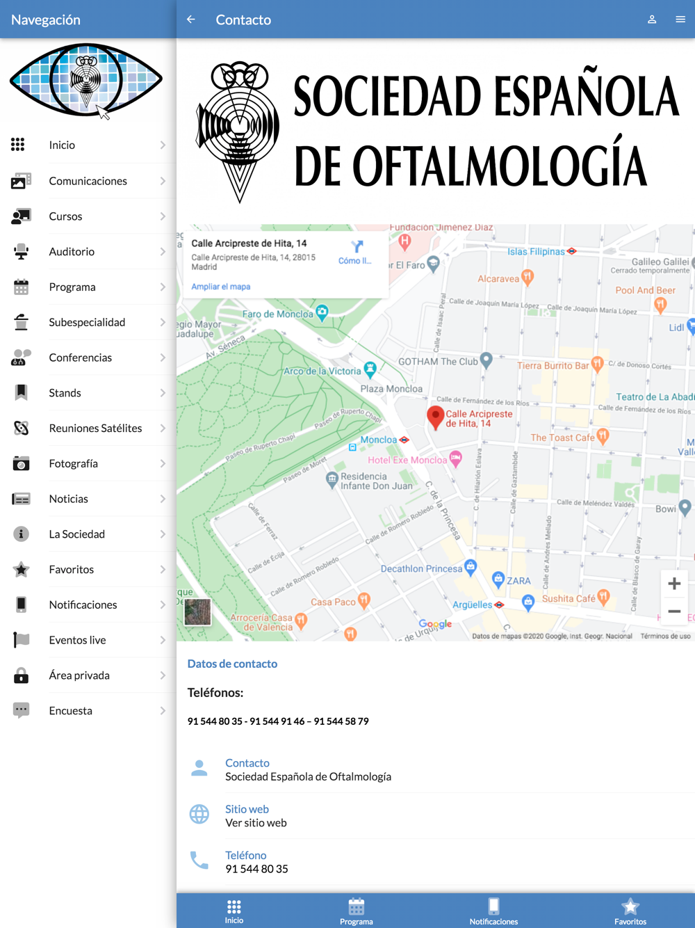Open the user profile icon
Screen dimensions: 695x928
(652, 19)
